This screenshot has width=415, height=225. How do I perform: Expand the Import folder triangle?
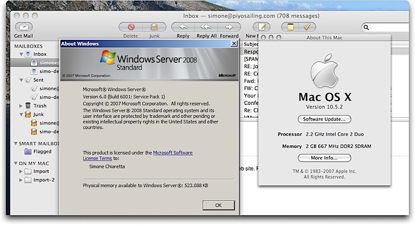(x=21, y=171)
